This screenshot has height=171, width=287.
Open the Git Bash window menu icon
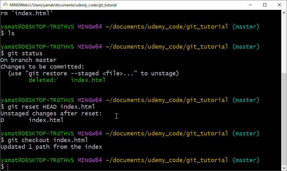pyautogui.click(x=5, y=5)
